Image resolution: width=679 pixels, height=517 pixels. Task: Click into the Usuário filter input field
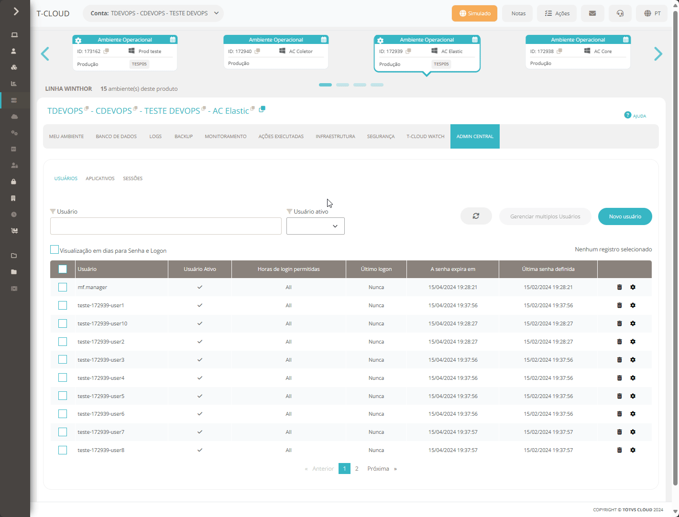(x=166, y=226)
